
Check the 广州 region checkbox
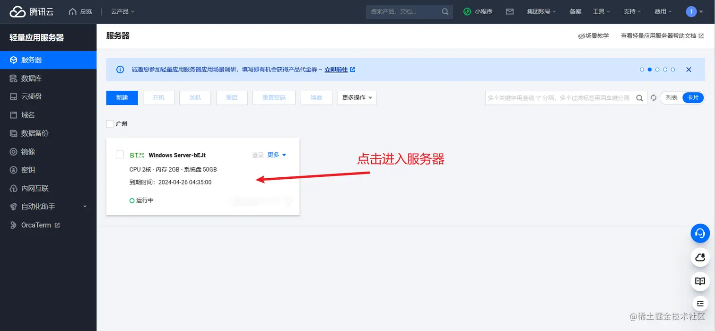(110, 124)
